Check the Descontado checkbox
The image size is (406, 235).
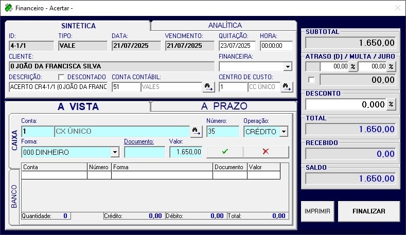coord(61,77)
